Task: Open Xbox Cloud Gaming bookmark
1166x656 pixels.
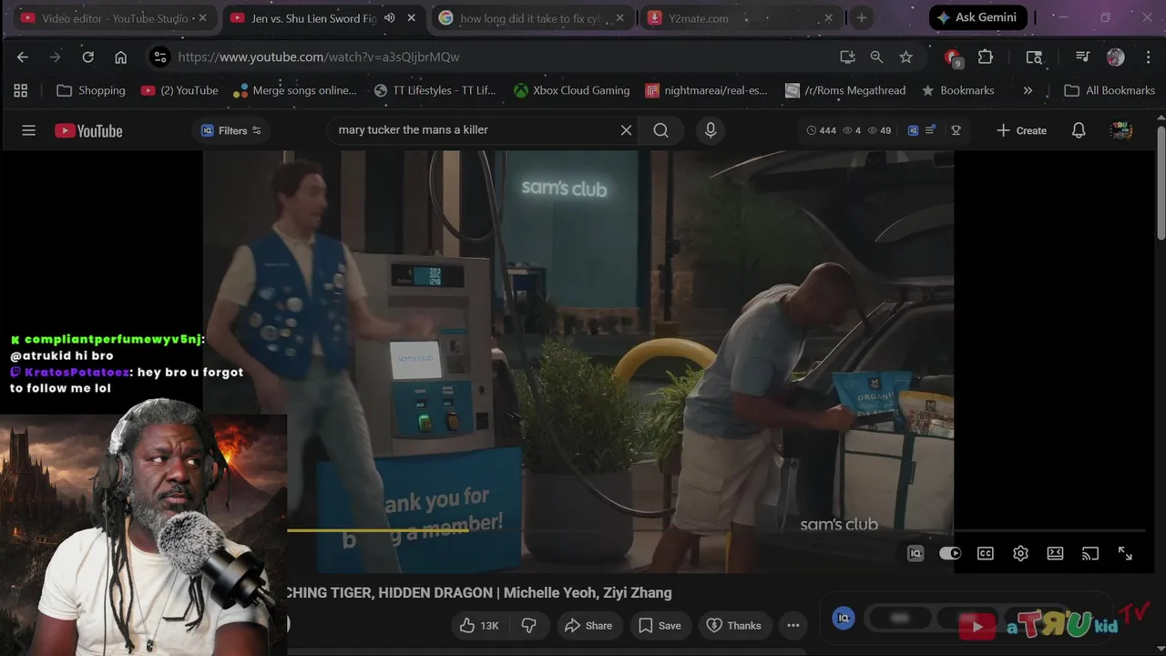Action: click(x=571, y=90)
